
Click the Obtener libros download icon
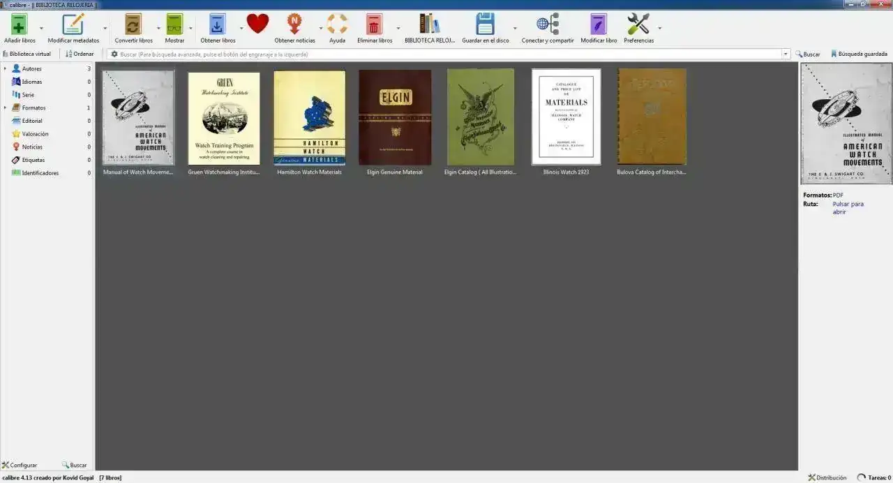click(218, 24)
